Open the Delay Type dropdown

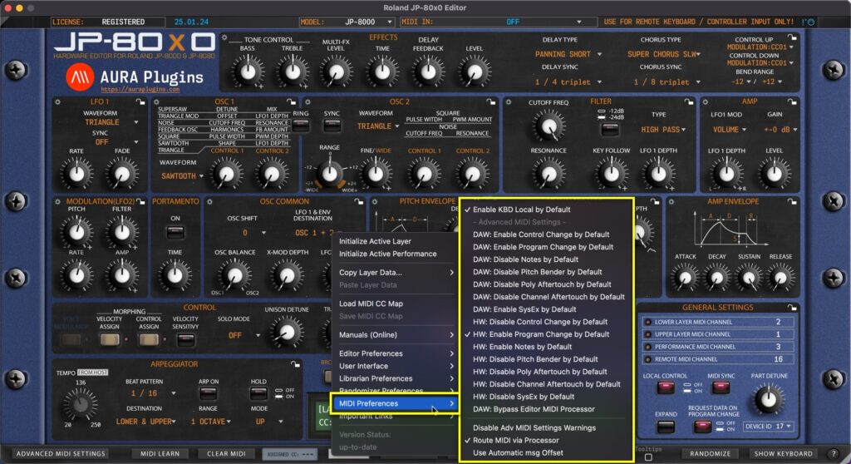pos(568,54)
